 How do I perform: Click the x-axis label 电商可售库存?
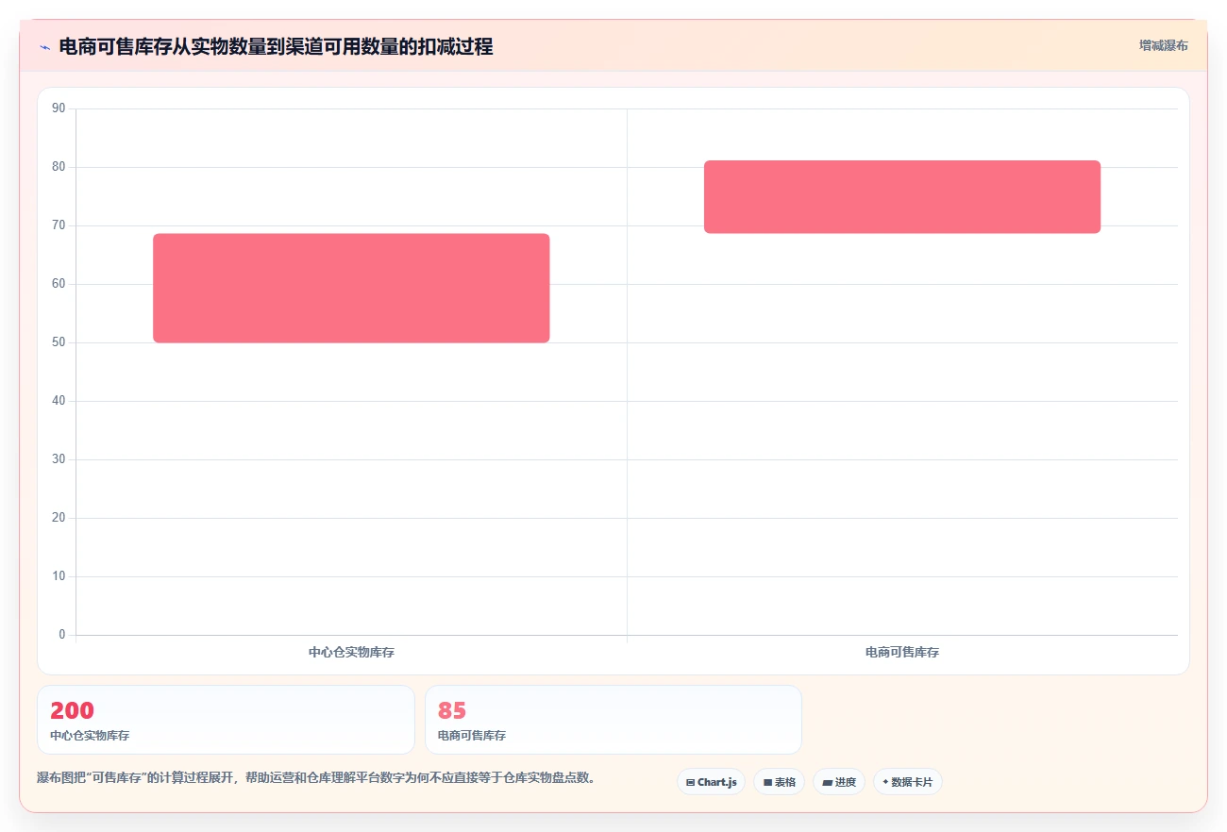click(902, 653)
